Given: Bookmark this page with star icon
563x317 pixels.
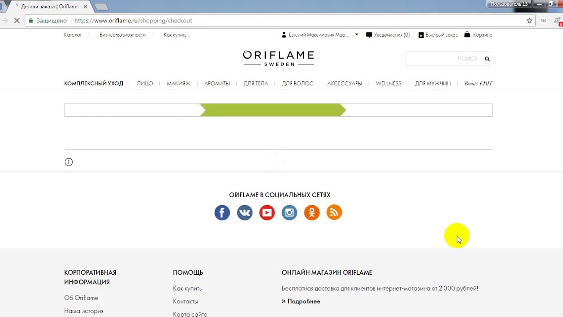Looking at the screenshot, I should 530,21.
